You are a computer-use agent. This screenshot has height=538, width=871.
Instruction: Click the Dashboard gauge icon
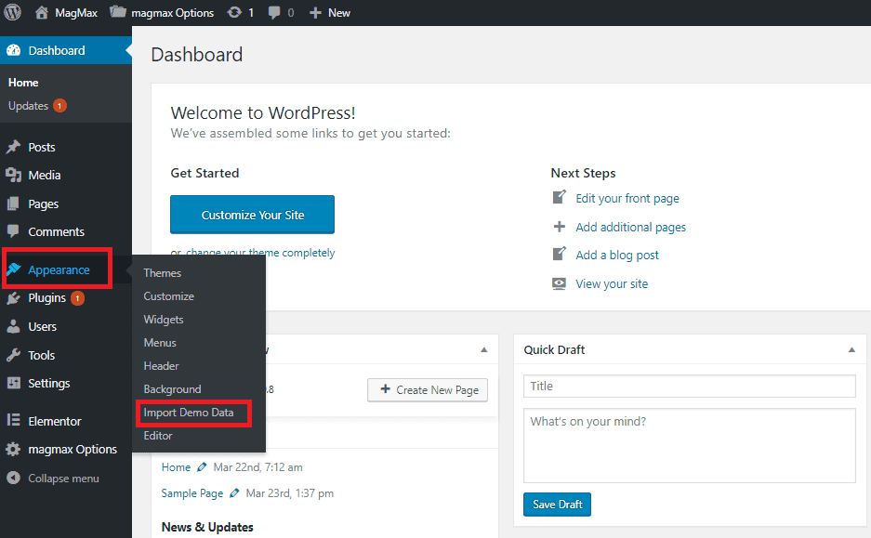click(x=13, y=50)
